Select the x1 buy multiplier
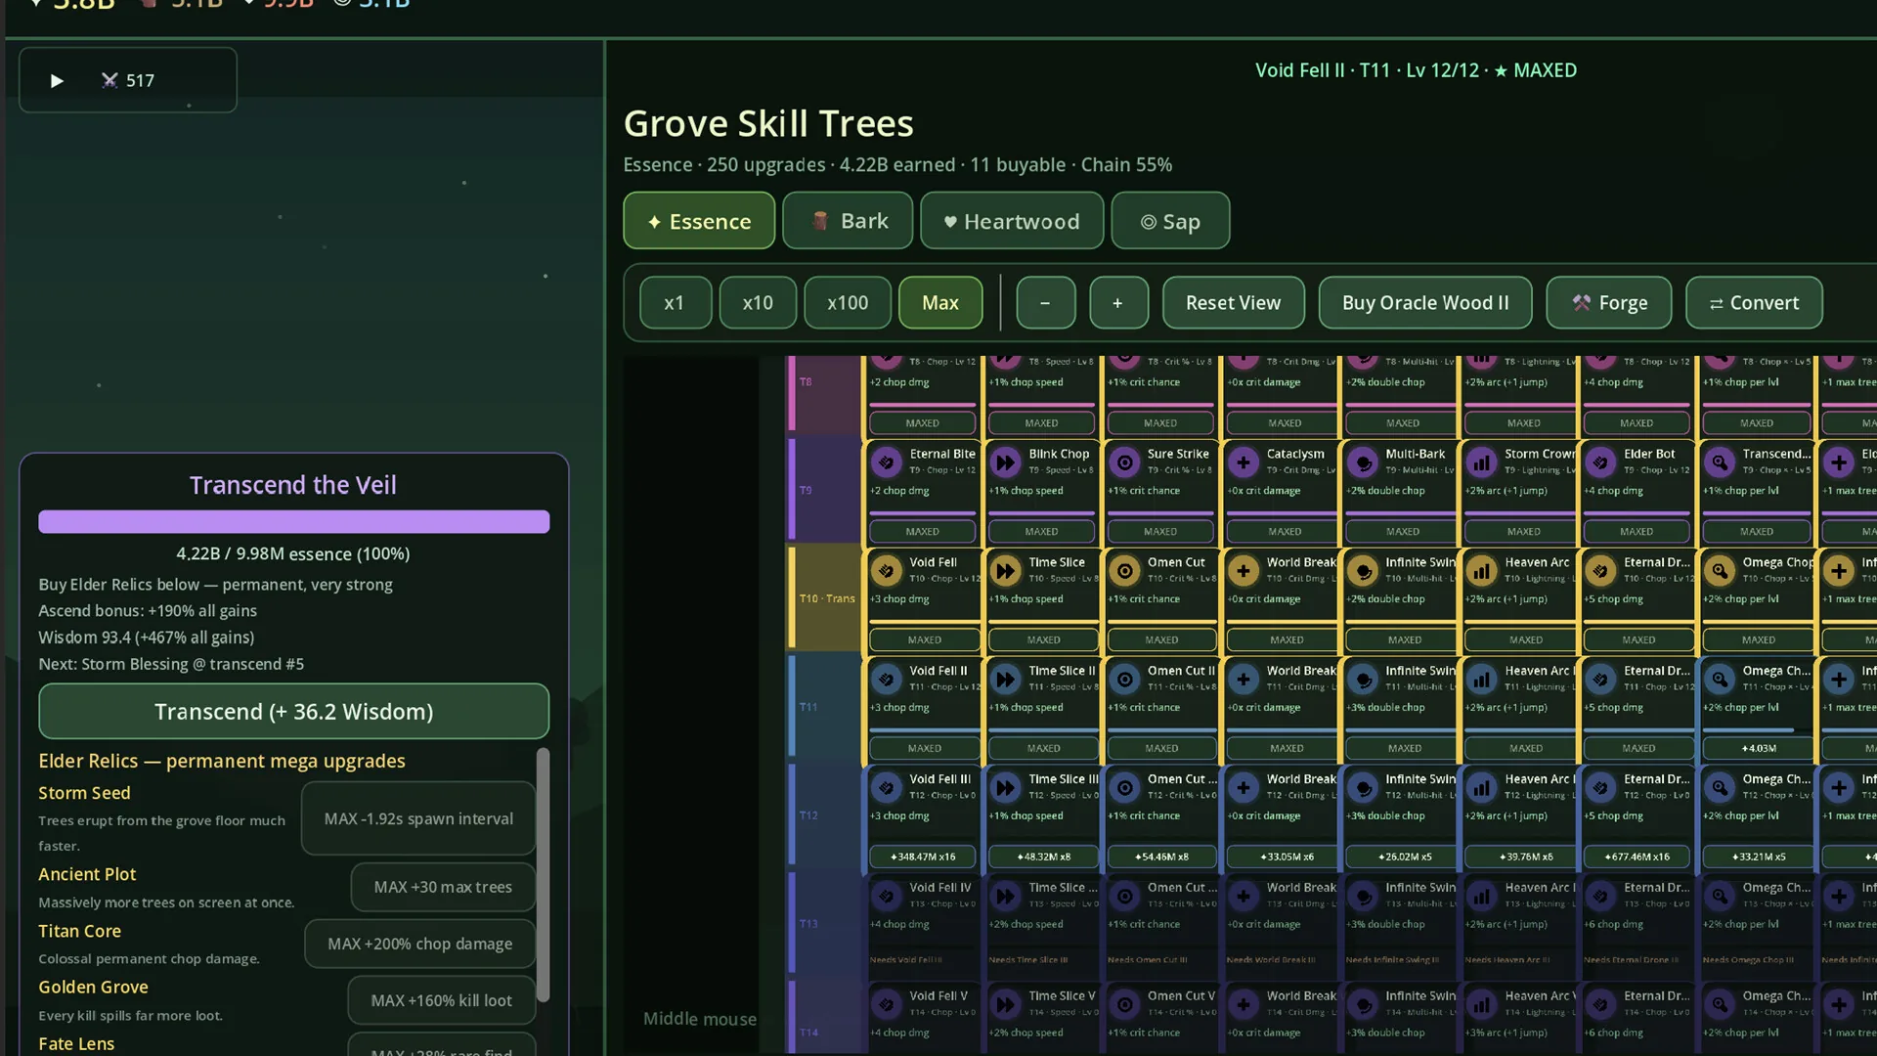Image resolution: width=1877 pixels, height=1056 pixels. 676,303
